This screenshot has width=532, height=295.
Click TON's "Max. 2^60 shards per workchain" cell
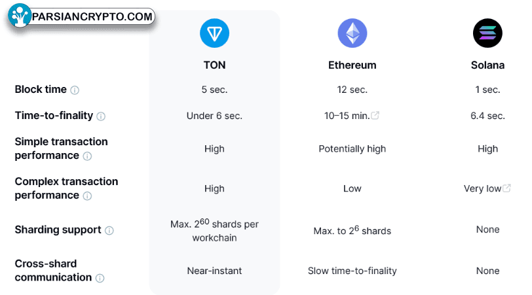pyautogui.click(x=214, y=231)
